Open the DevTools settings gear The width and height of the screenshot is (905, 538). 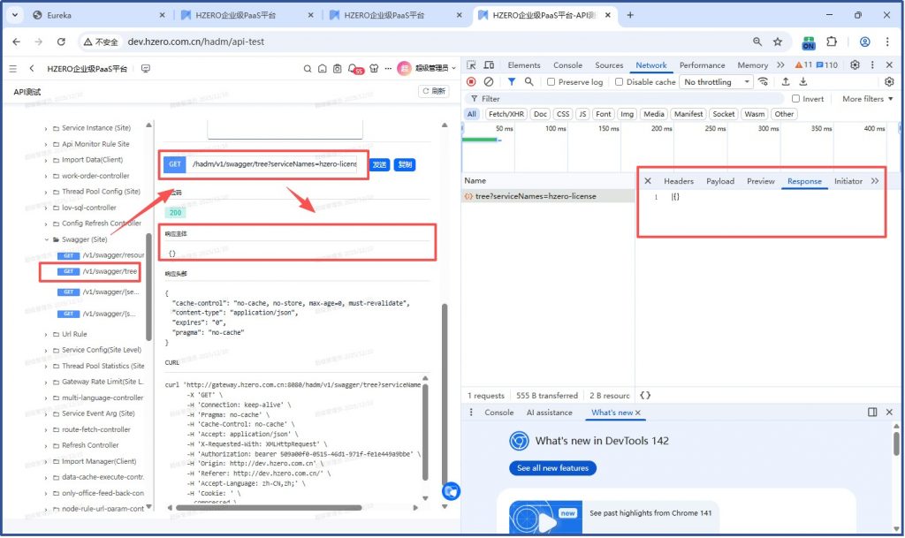(855, 65)
